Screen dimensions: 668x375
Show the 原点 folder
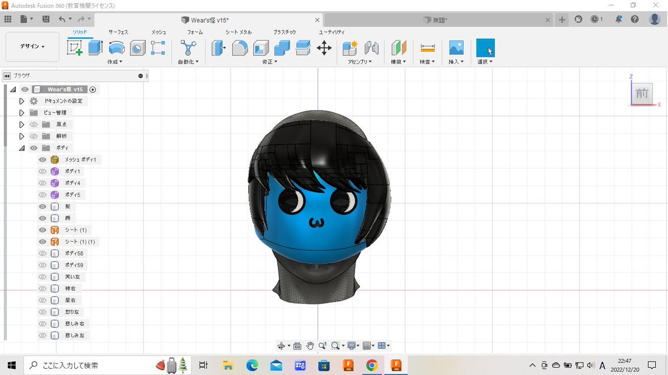(x=33, y=124)
